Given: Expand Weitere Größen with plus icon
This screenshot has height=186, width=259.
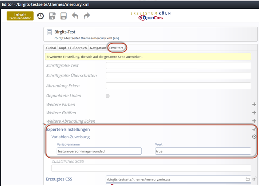Looking at the screenshot, I should click(x=254, y=113).
